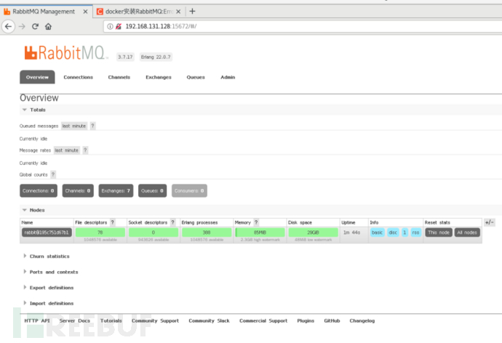The height and width of the screenshot is (343, 502).
Task: Open the Admin tab
Action: (x=228, y=77)
